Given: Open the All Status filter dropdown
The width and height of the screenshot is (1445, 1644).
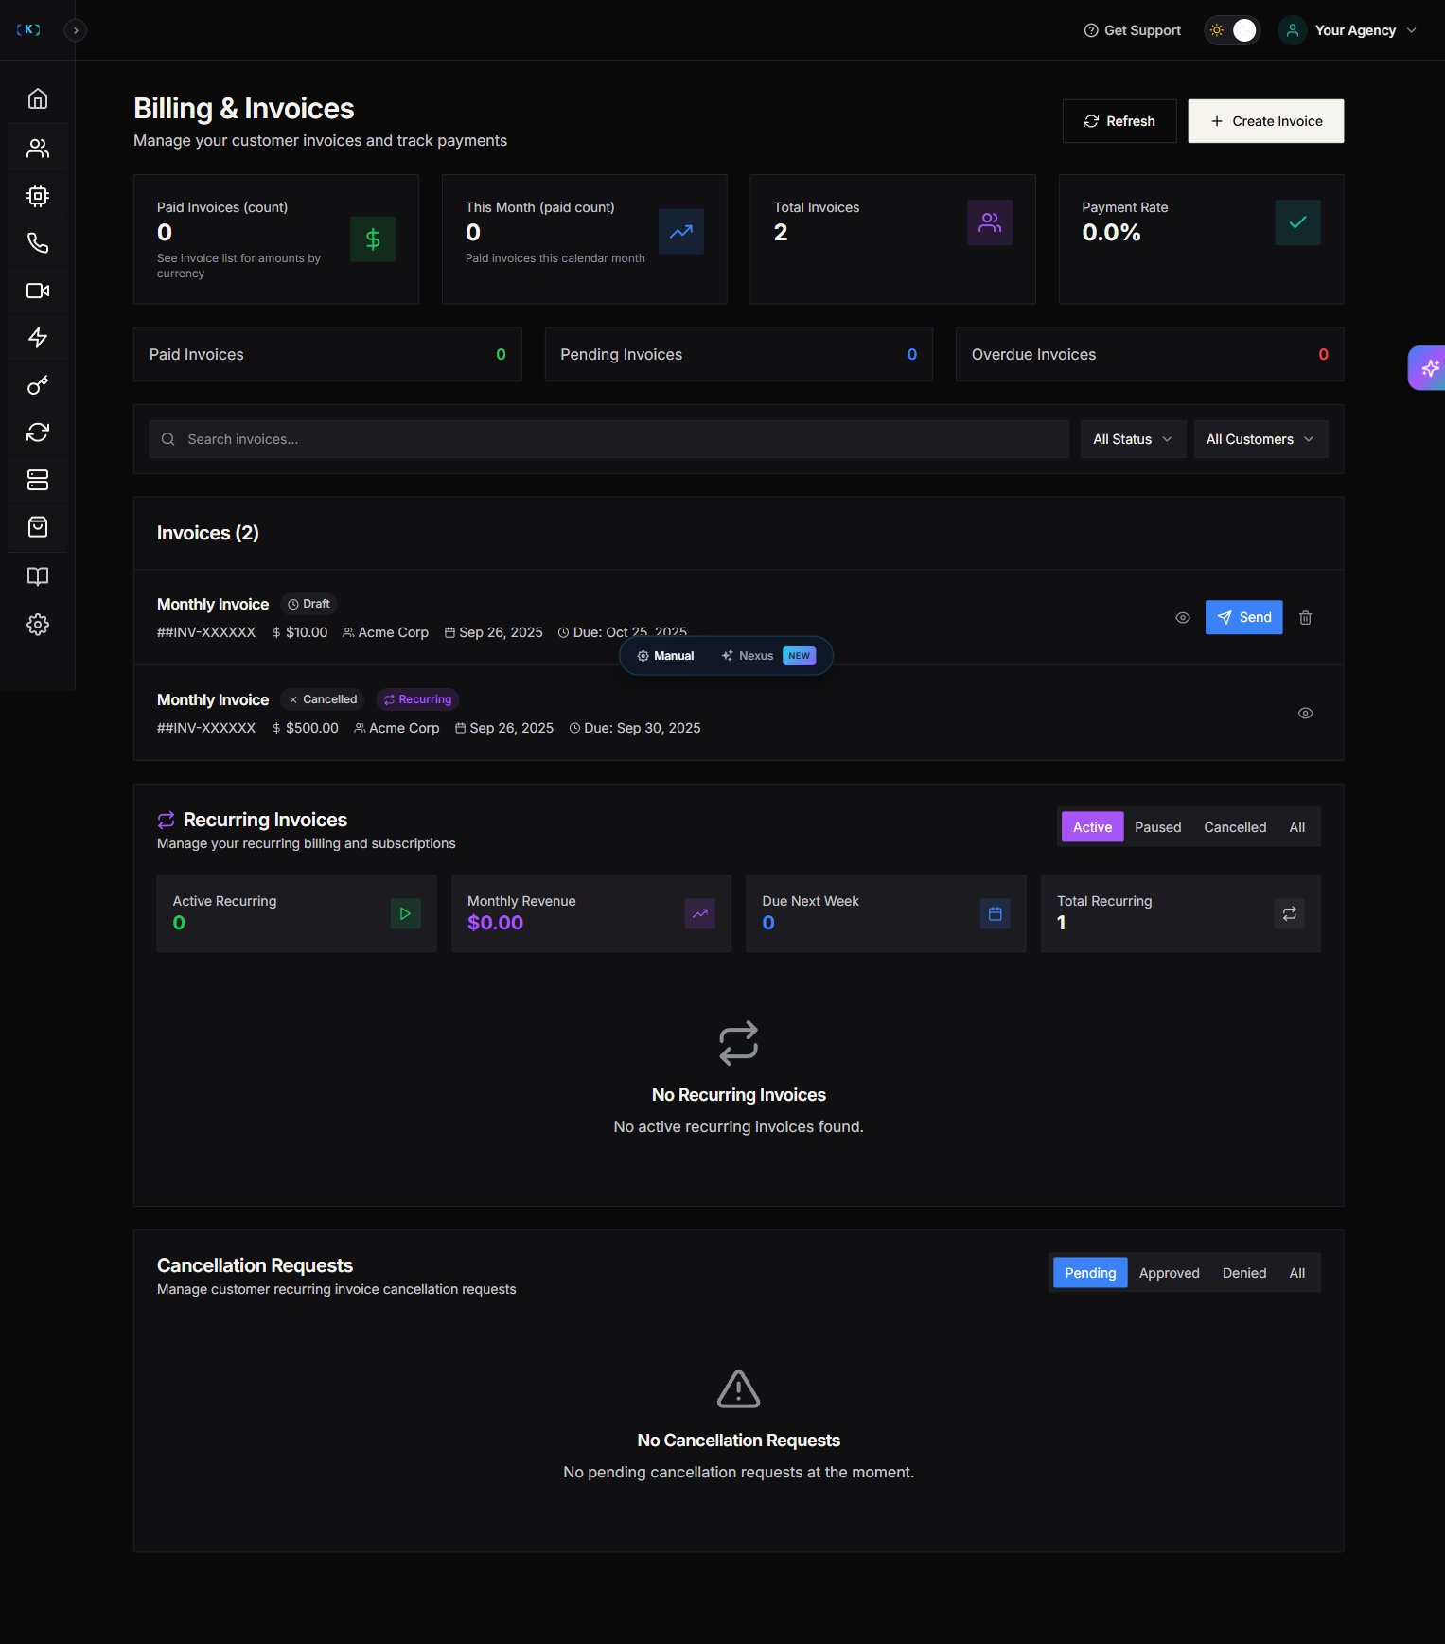Looking at the screenshot, I should pos(1133,439).
